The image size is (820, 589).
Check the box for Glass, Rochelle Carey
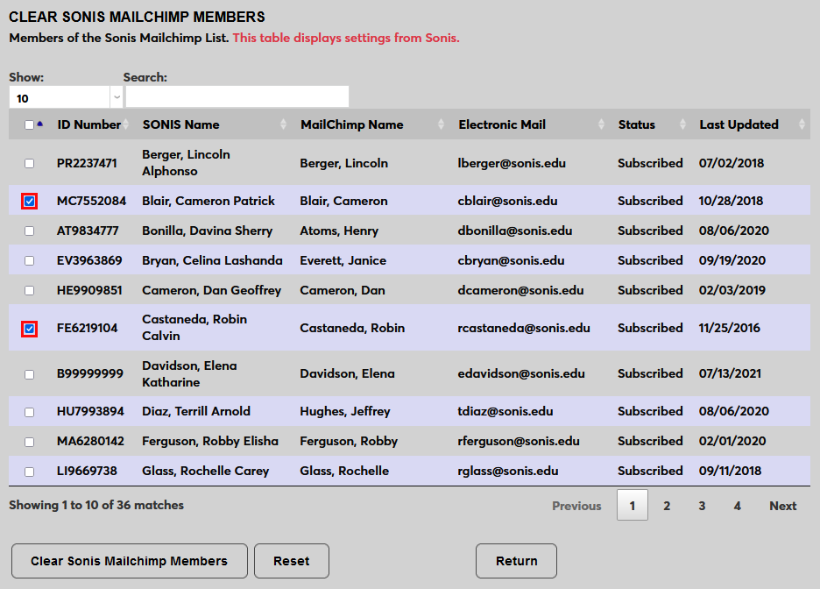point(29,472)
